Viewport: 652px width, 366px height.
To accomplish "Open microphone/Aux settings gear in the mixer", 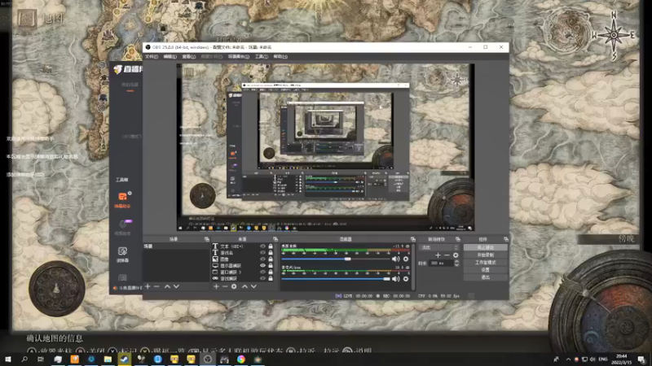I will click(x=406, y=279).
